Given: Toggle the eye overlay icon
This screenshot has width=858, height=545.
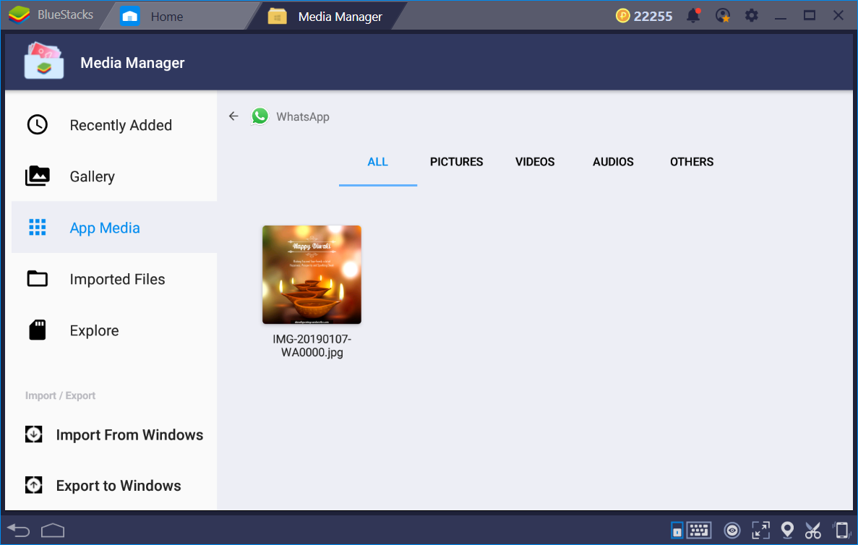Looking at the screenshot, I should 732,531.
